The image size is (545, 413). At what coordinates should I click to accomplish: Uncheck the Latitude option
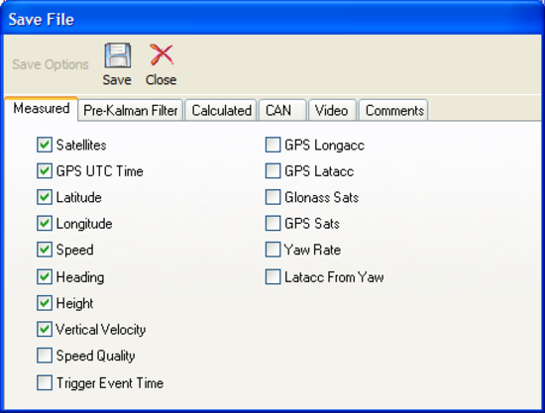45,197
